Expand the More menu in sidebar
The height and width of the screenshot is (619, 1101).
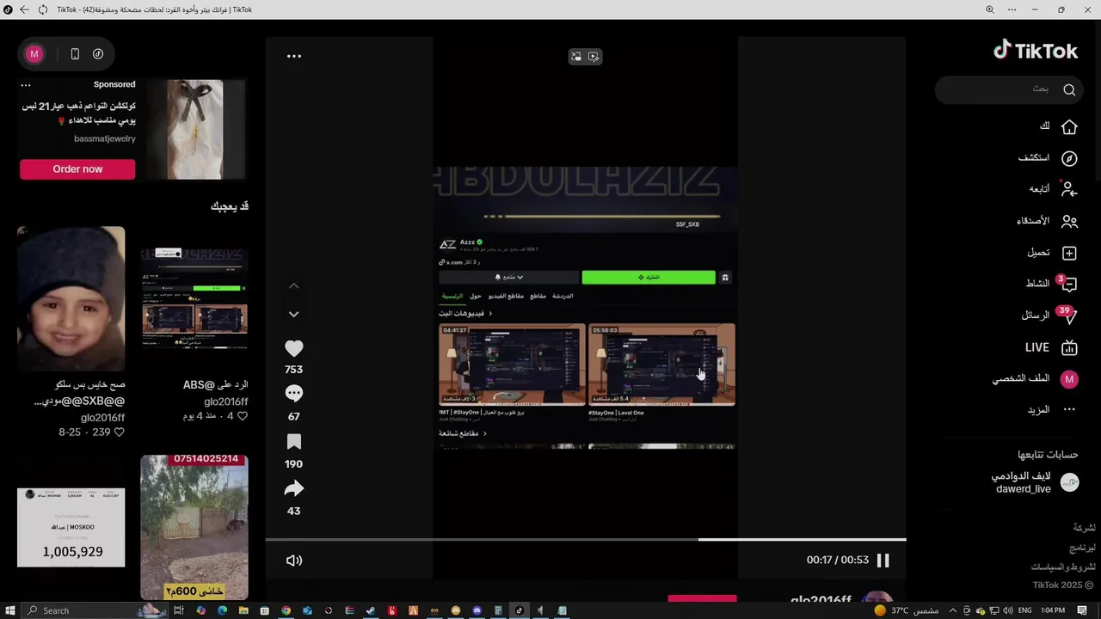1053,410
